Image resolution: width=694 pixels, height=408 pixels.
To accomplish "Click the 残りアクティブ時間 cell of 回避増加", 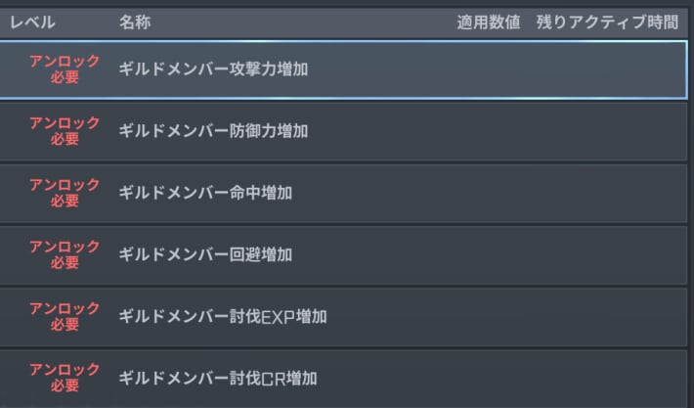I will (x=607, y=254).
